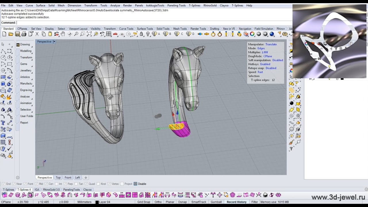
Task: Select the Pan hand tool
Action: pos(63,34)
